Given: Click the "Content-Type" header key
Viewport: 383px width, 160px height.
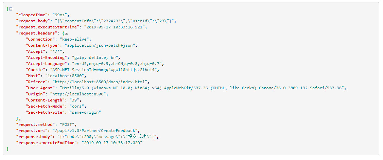Looking at the screenshot, I should coord(41,45).
